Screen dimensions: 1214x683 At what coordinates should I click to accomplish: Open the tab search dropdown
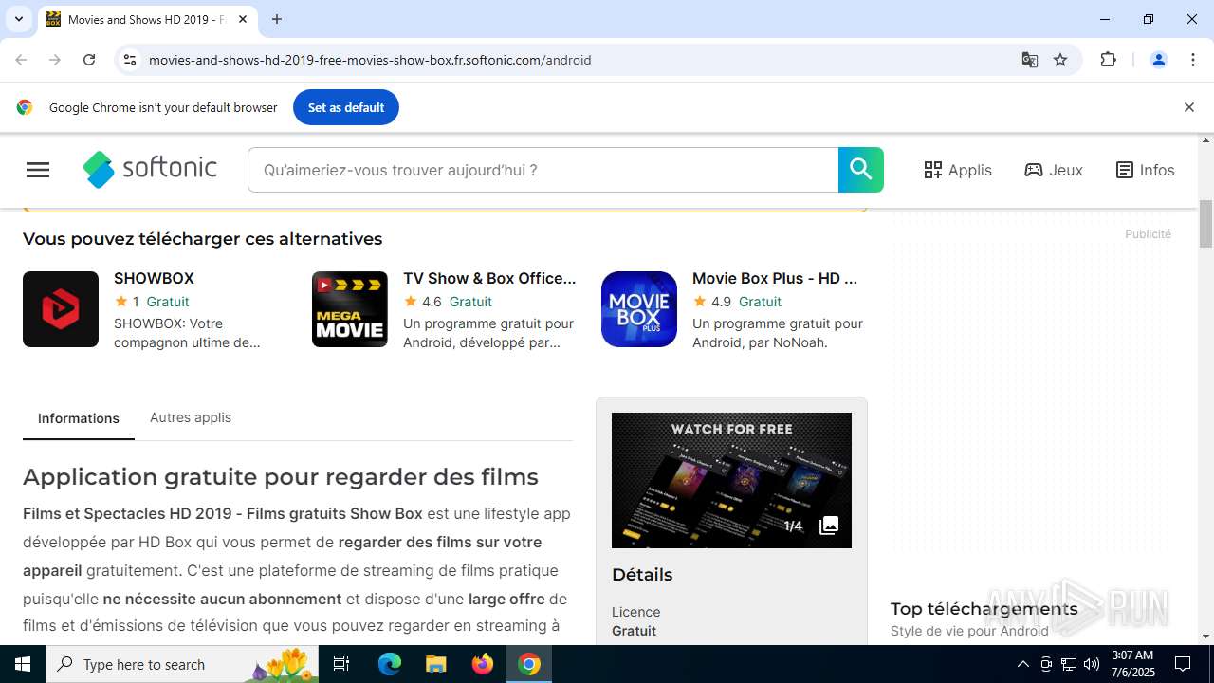point(18,19)
